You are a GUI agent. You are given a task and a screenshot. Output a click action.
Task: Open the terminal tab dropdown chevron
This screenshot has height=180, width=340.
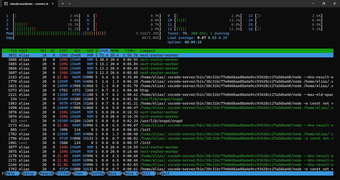click(69, 4)
